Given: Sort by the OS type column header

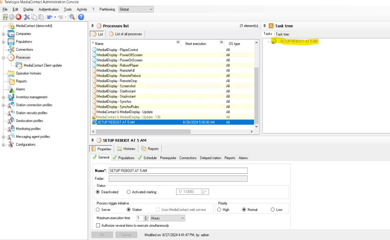Looking at the screenshot, I should [x=234, y=44].
